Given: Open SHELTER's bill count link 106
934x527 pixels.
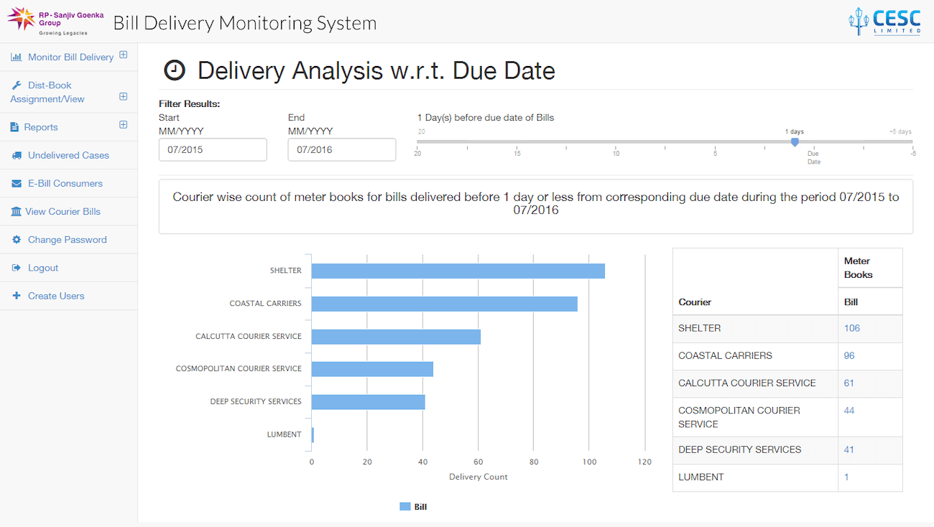Looking at the screenshot, I should [851, 328].
